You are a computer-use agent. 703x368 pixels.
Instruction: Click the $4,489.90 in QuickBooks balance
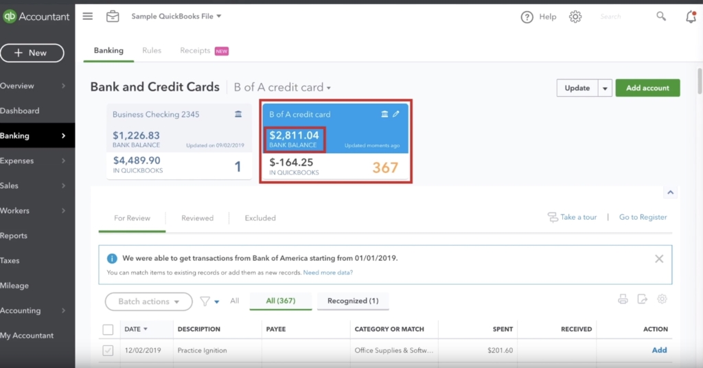coord(137,161)
